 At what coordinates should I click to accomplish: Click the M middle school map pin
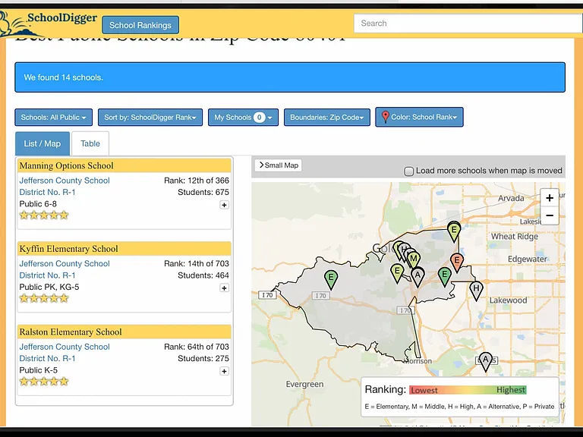click(x=413, y=259)
